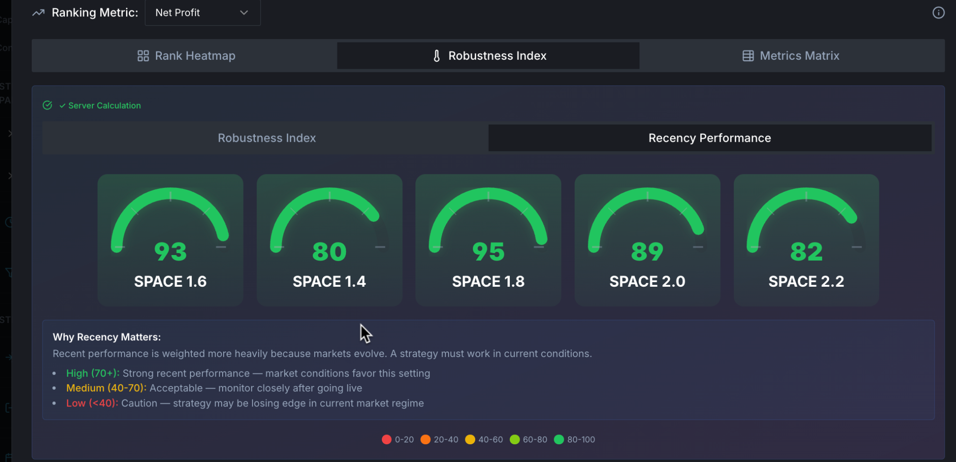This screenshot has width=956, height=462.
Task: Open the Ranking Metric Net Profit dropdown
Action: (x=203, y=13)
